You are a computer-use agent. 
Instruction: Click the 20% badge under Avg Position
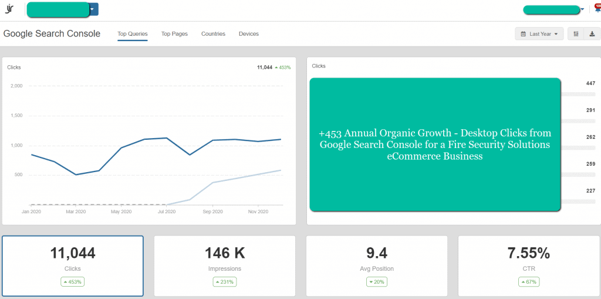[x=377, y=282]
